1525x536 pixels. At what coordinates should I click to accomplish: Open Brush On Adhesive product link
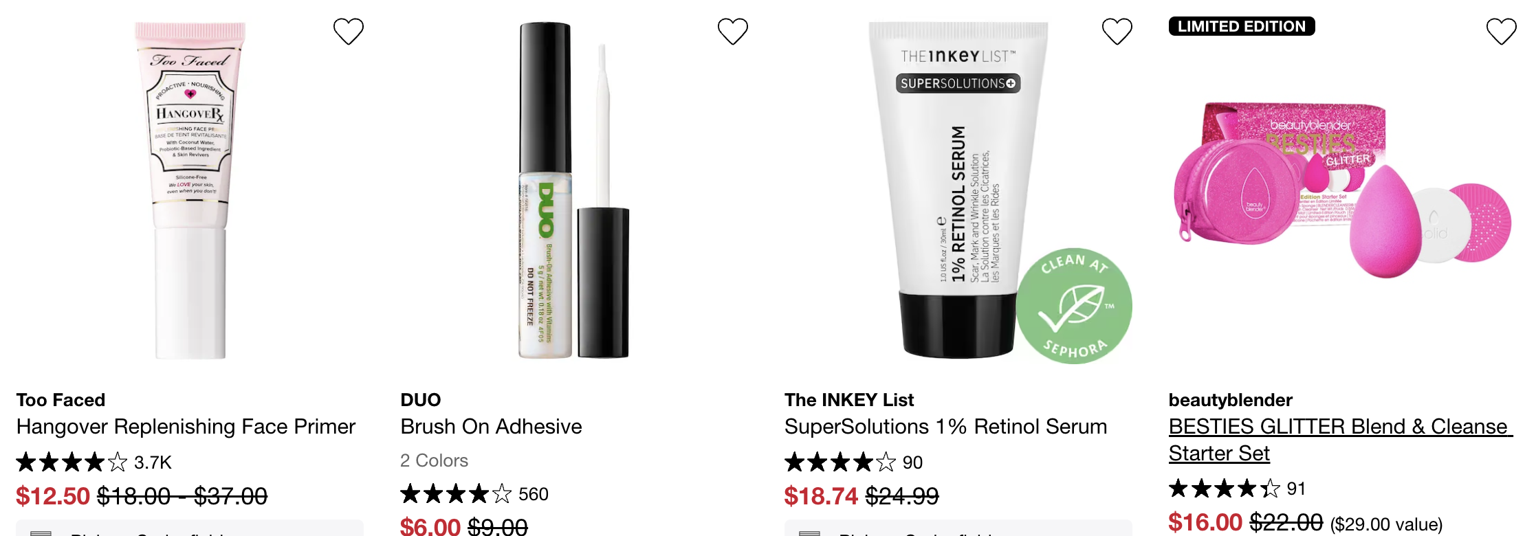[x=491, y=427]
